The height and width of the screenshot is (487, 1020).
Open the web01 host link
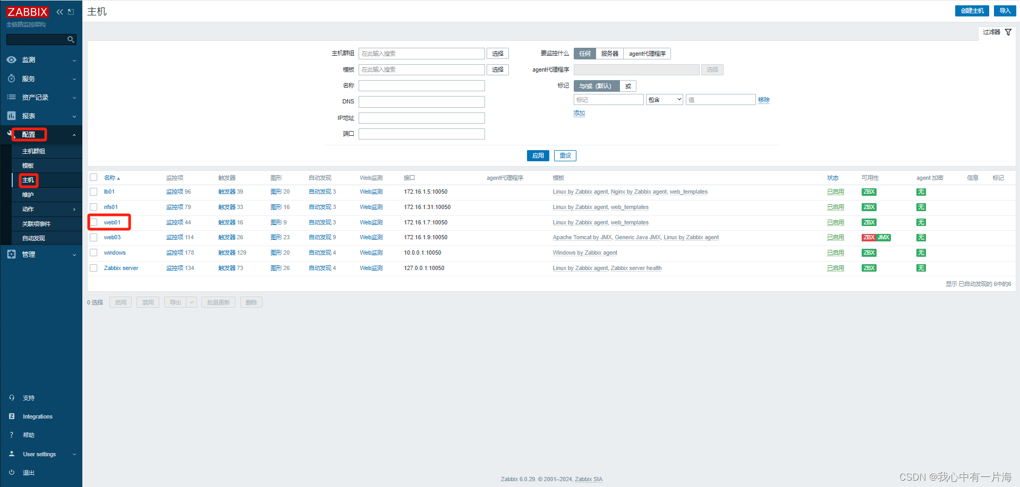pyautogui.click(x=112, y=222)
